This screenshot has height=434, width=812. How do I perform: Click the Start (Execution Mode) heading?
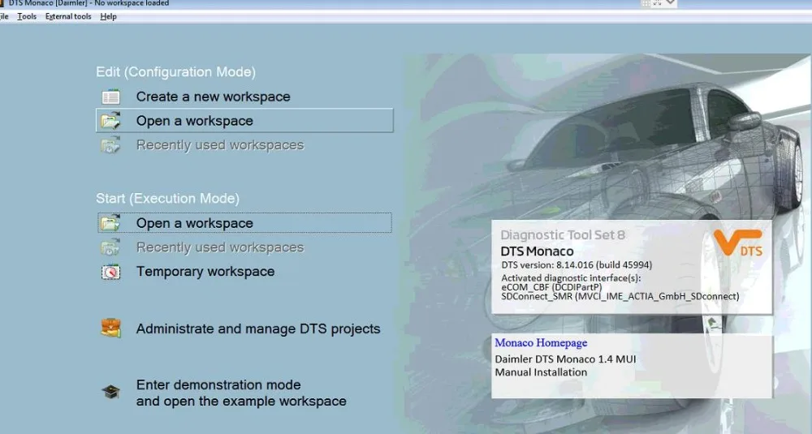pos(167,199)
